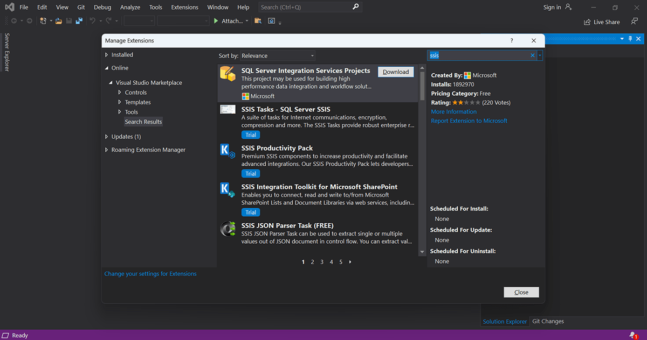Screen dimensions: 647x340
Task: Click the Send Feedback icon
Action: pos(634,22)
